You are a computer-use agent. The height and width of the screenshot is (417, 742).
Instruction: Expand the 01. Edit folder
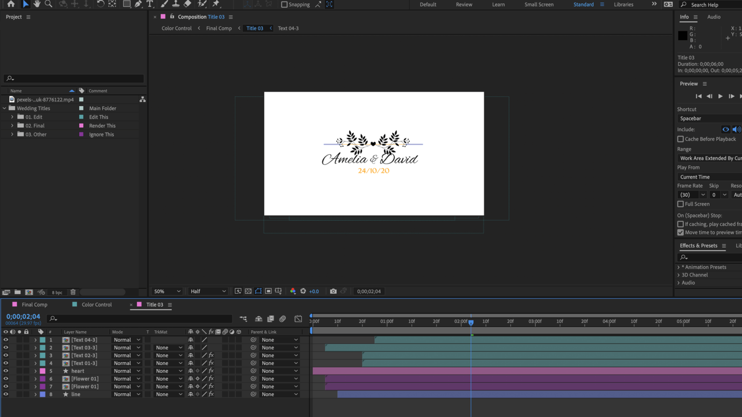pos(12,117)
